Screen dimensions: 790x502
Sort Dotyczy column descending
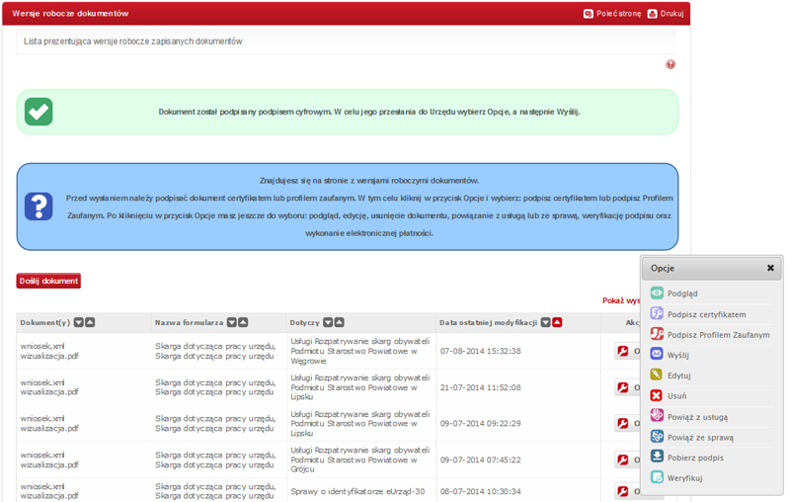click(327, 322)
